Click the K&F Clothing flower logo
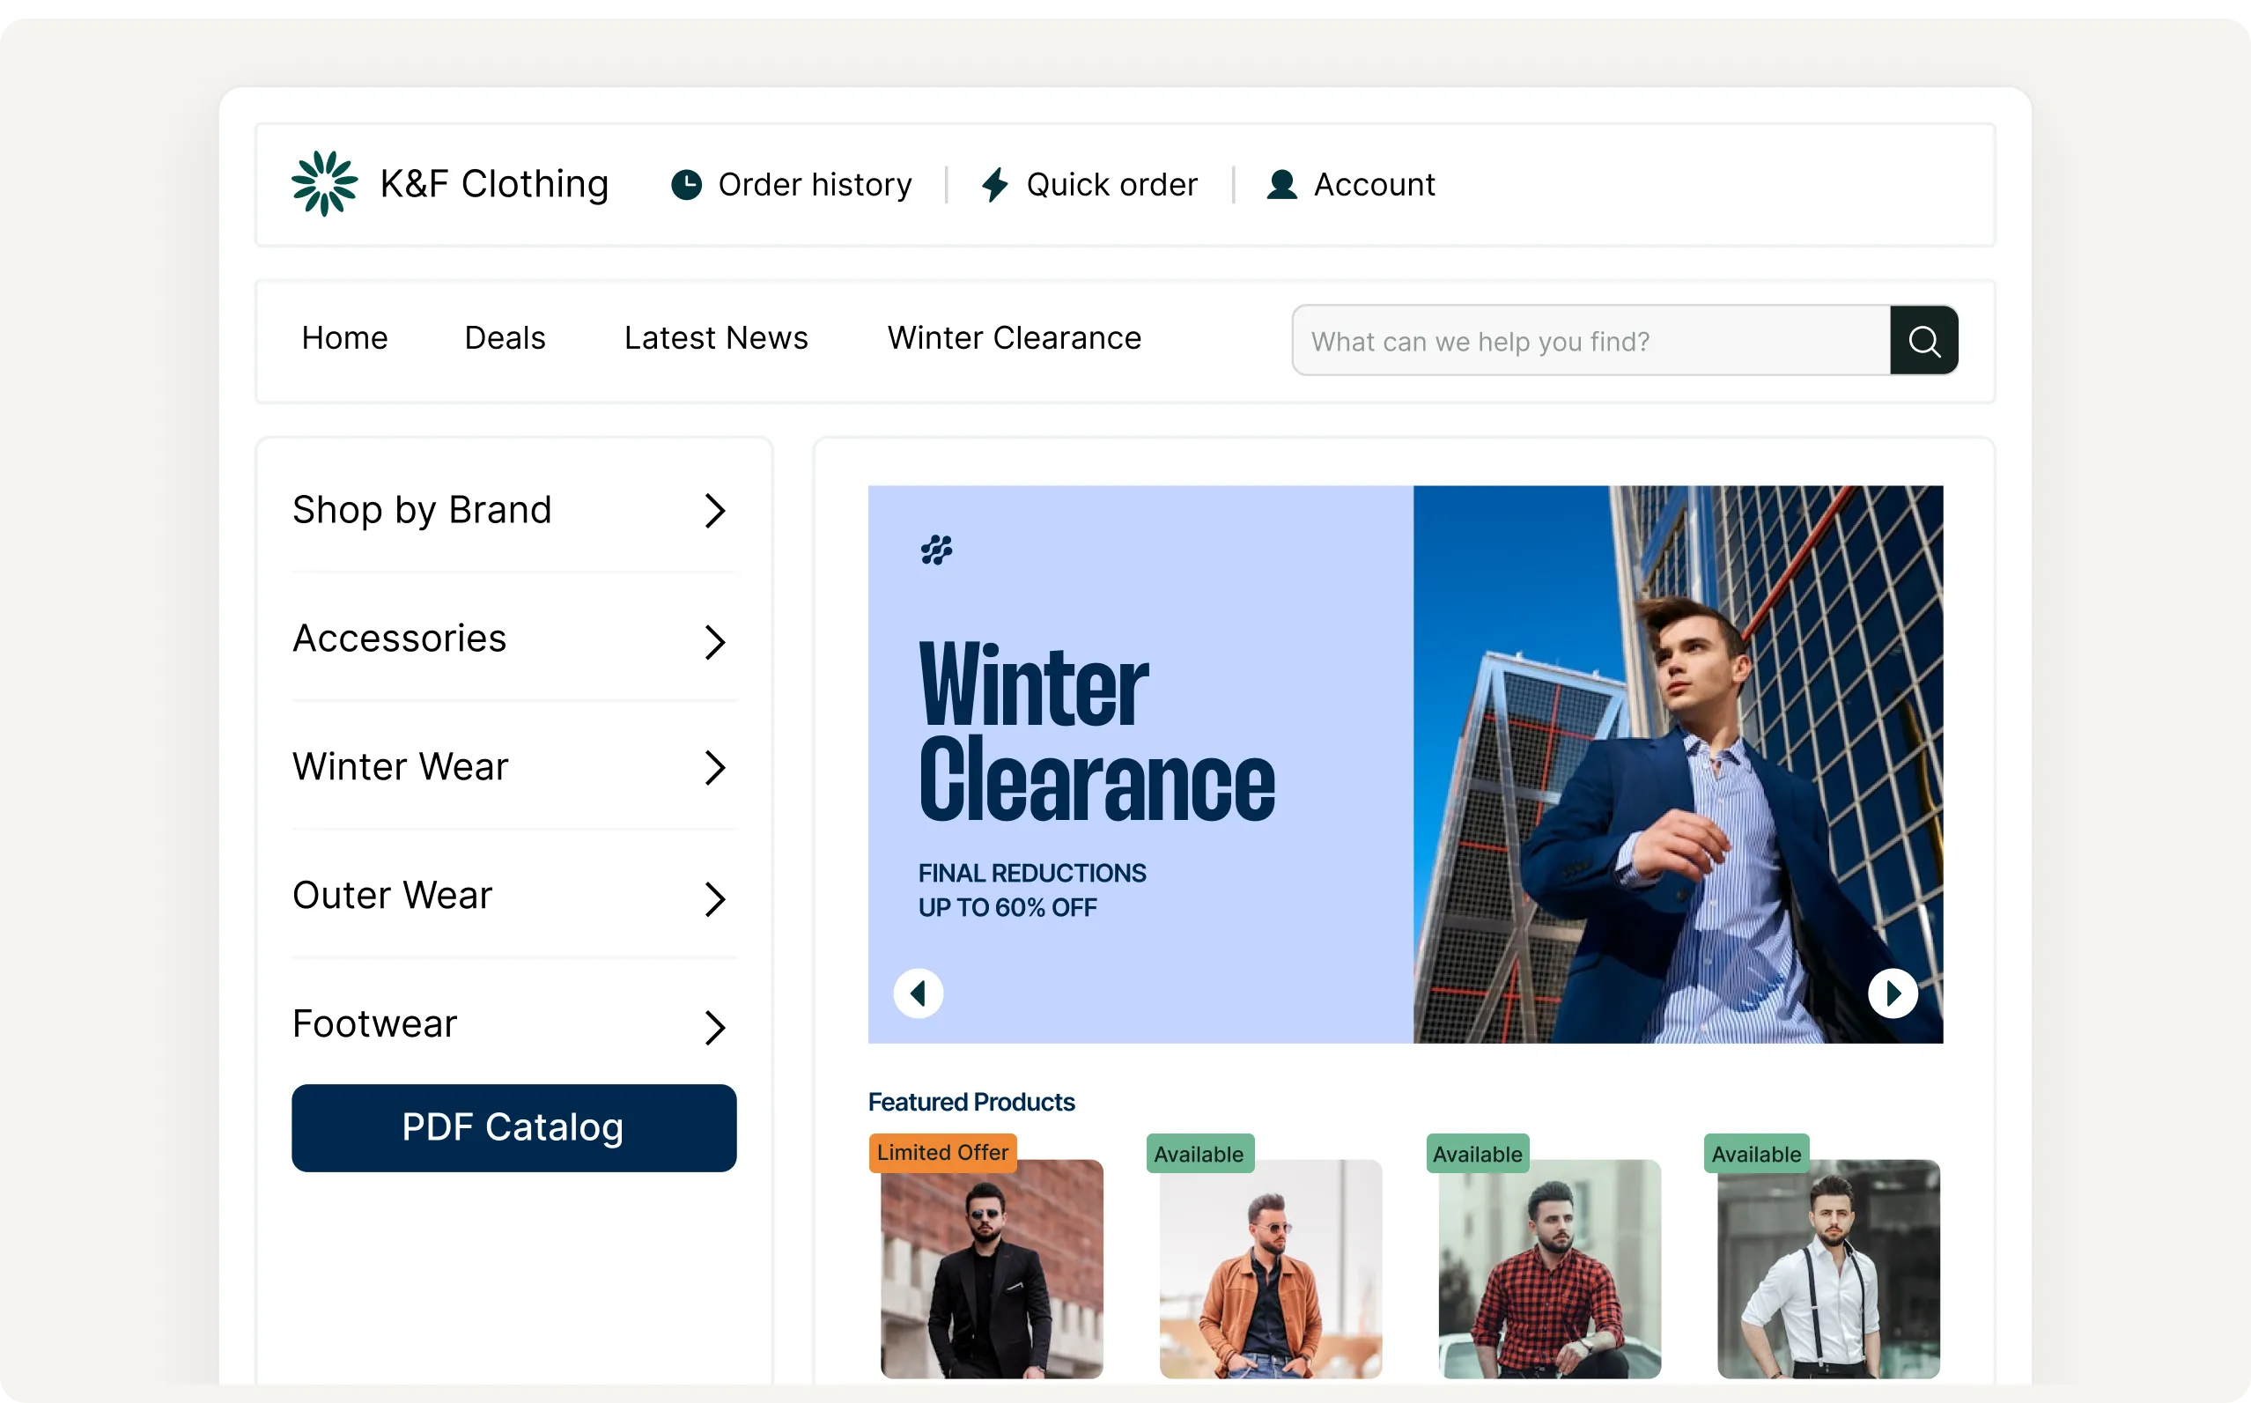 pos(324,184)
